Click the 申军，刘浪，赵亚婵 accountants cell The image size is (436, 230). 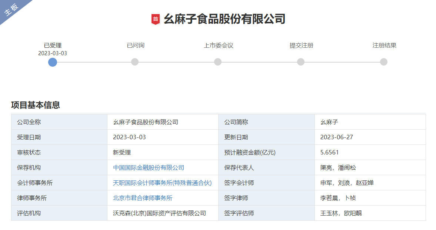tap(370, 183)
